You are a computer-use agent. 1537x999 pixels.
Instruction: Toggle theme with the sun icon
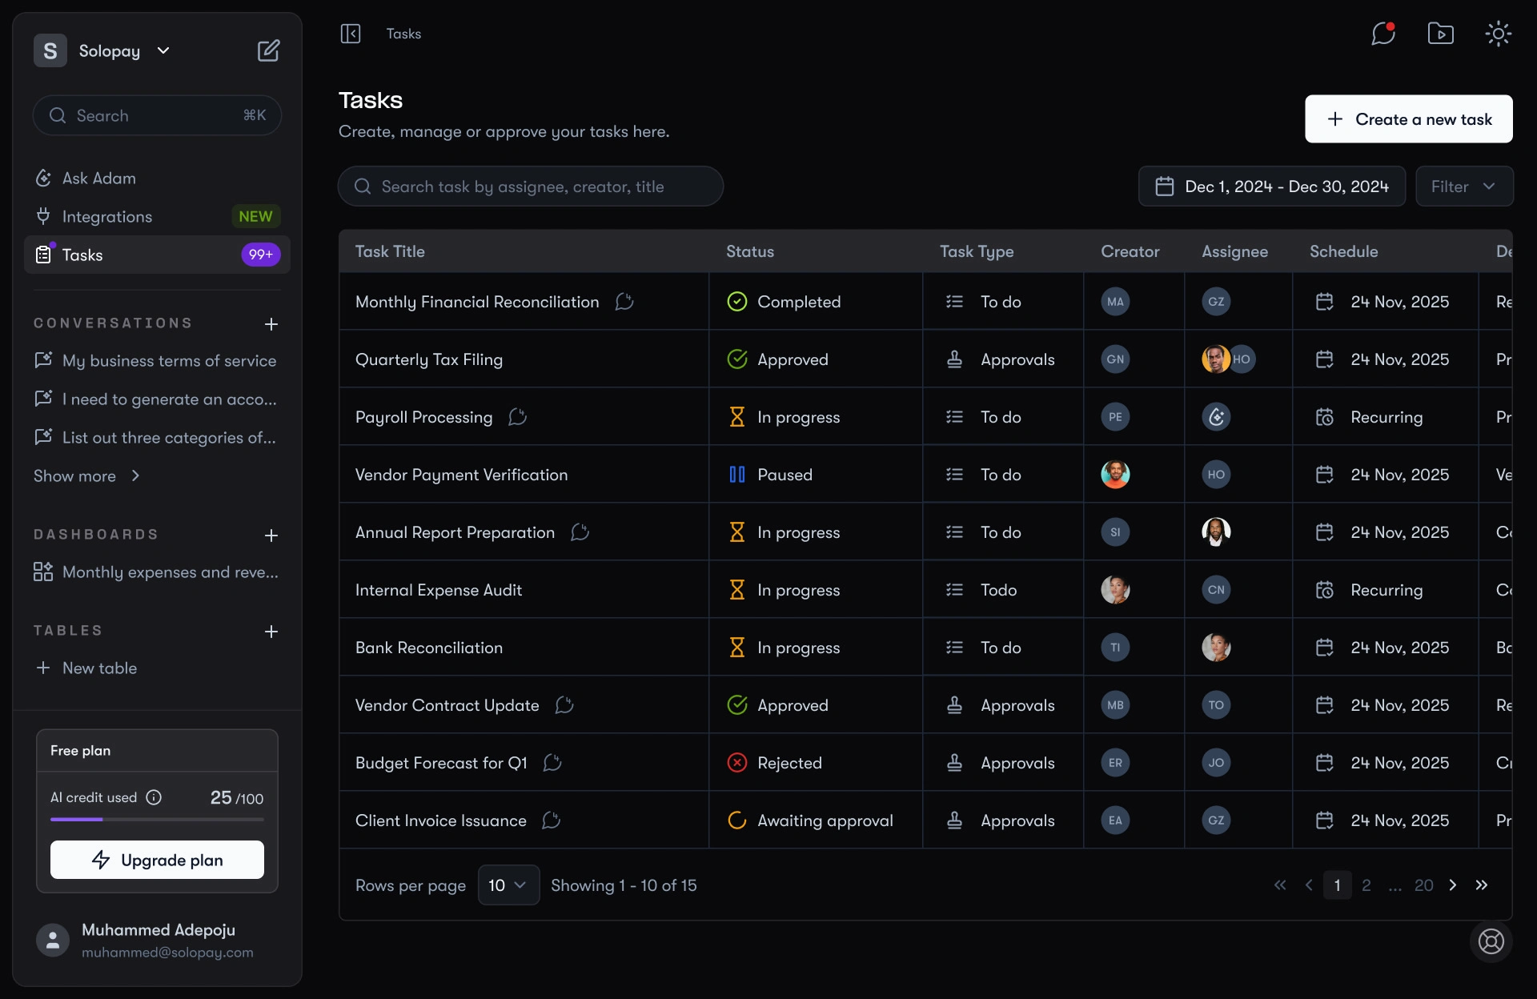pyautogui.click(x=1498, y=34)
